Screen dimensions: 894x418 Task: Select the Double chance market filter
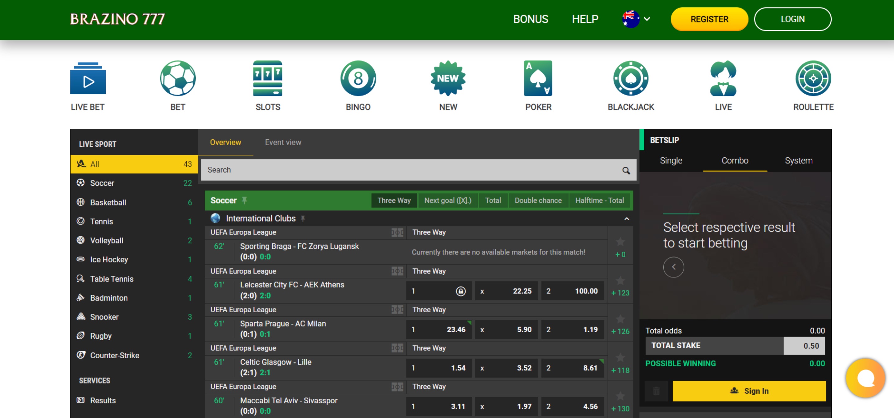[x=538, y=201]
